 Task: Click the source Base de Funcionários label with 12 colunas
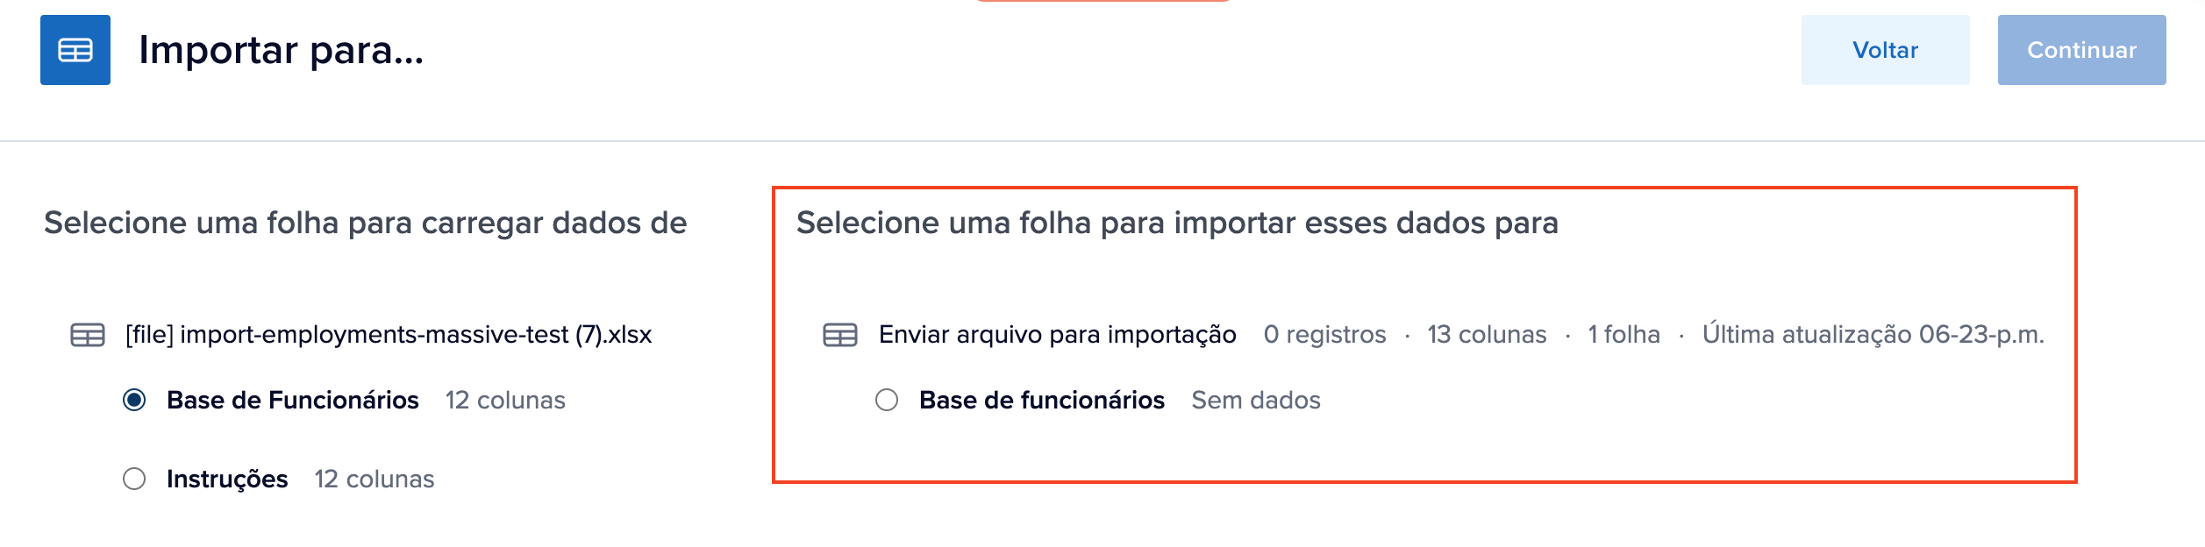[x=292, y=401]
